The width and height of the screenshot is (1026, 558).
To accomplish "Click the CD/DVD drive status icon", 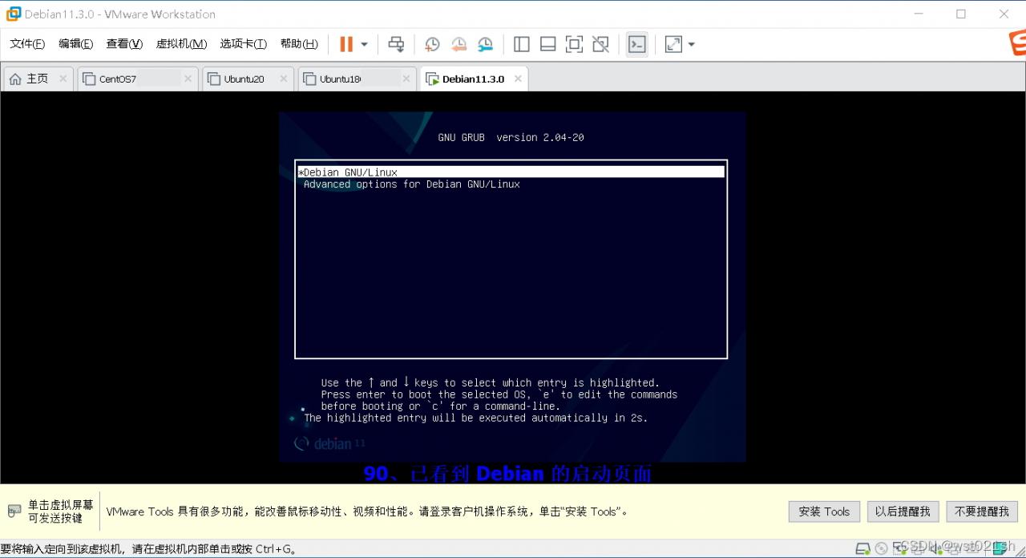I will 881,549.
